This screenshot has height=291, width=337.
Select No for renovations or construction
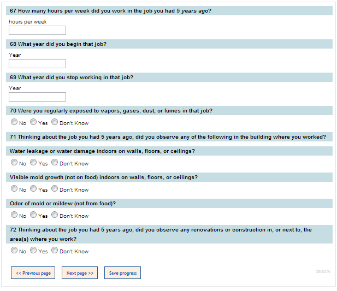pos(14,251)
